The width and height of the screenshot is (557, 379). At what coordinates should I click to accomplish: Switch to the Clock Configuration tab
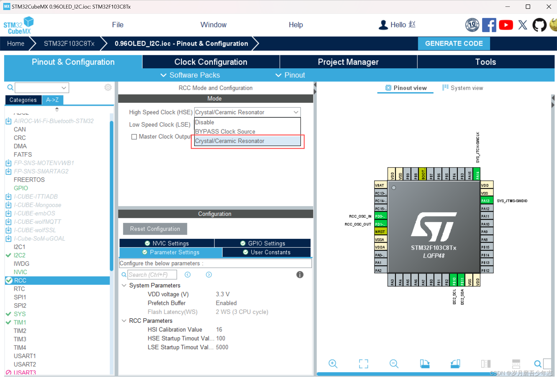click(x=211, y=62)
